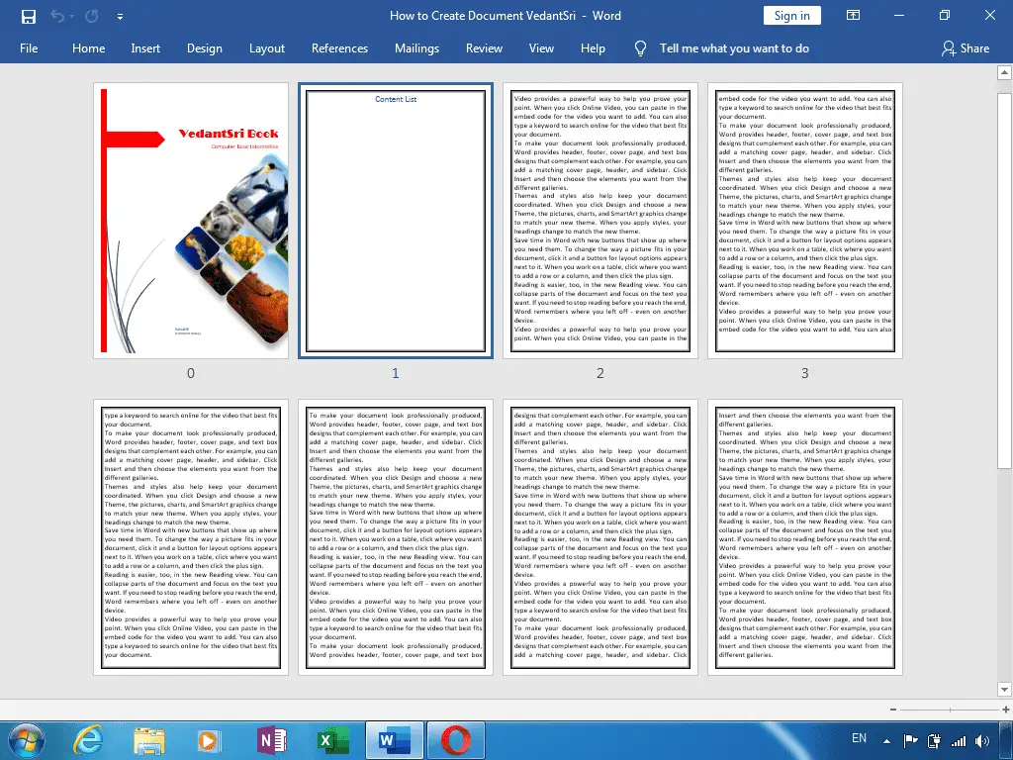Open Opera browser from the taskbar
The image size is (1013, 760).
[x=455, y=740]
